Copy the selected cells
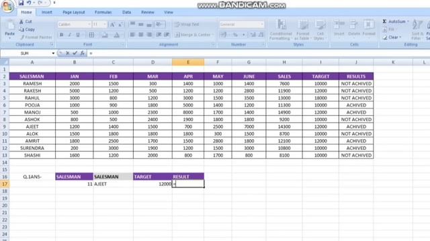Image resolution: width=430 pixels, height=241 pixels. [x=27, y=29]
